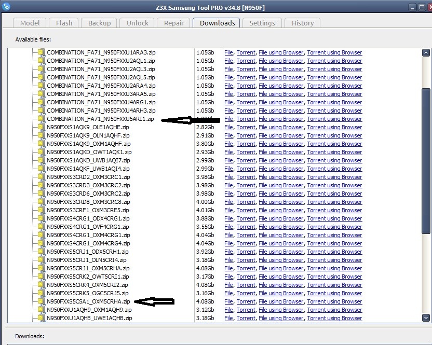Switch to the Model tab
This screenshot has width=432, height=345.
pyautogui.click(x=30, y=23)
